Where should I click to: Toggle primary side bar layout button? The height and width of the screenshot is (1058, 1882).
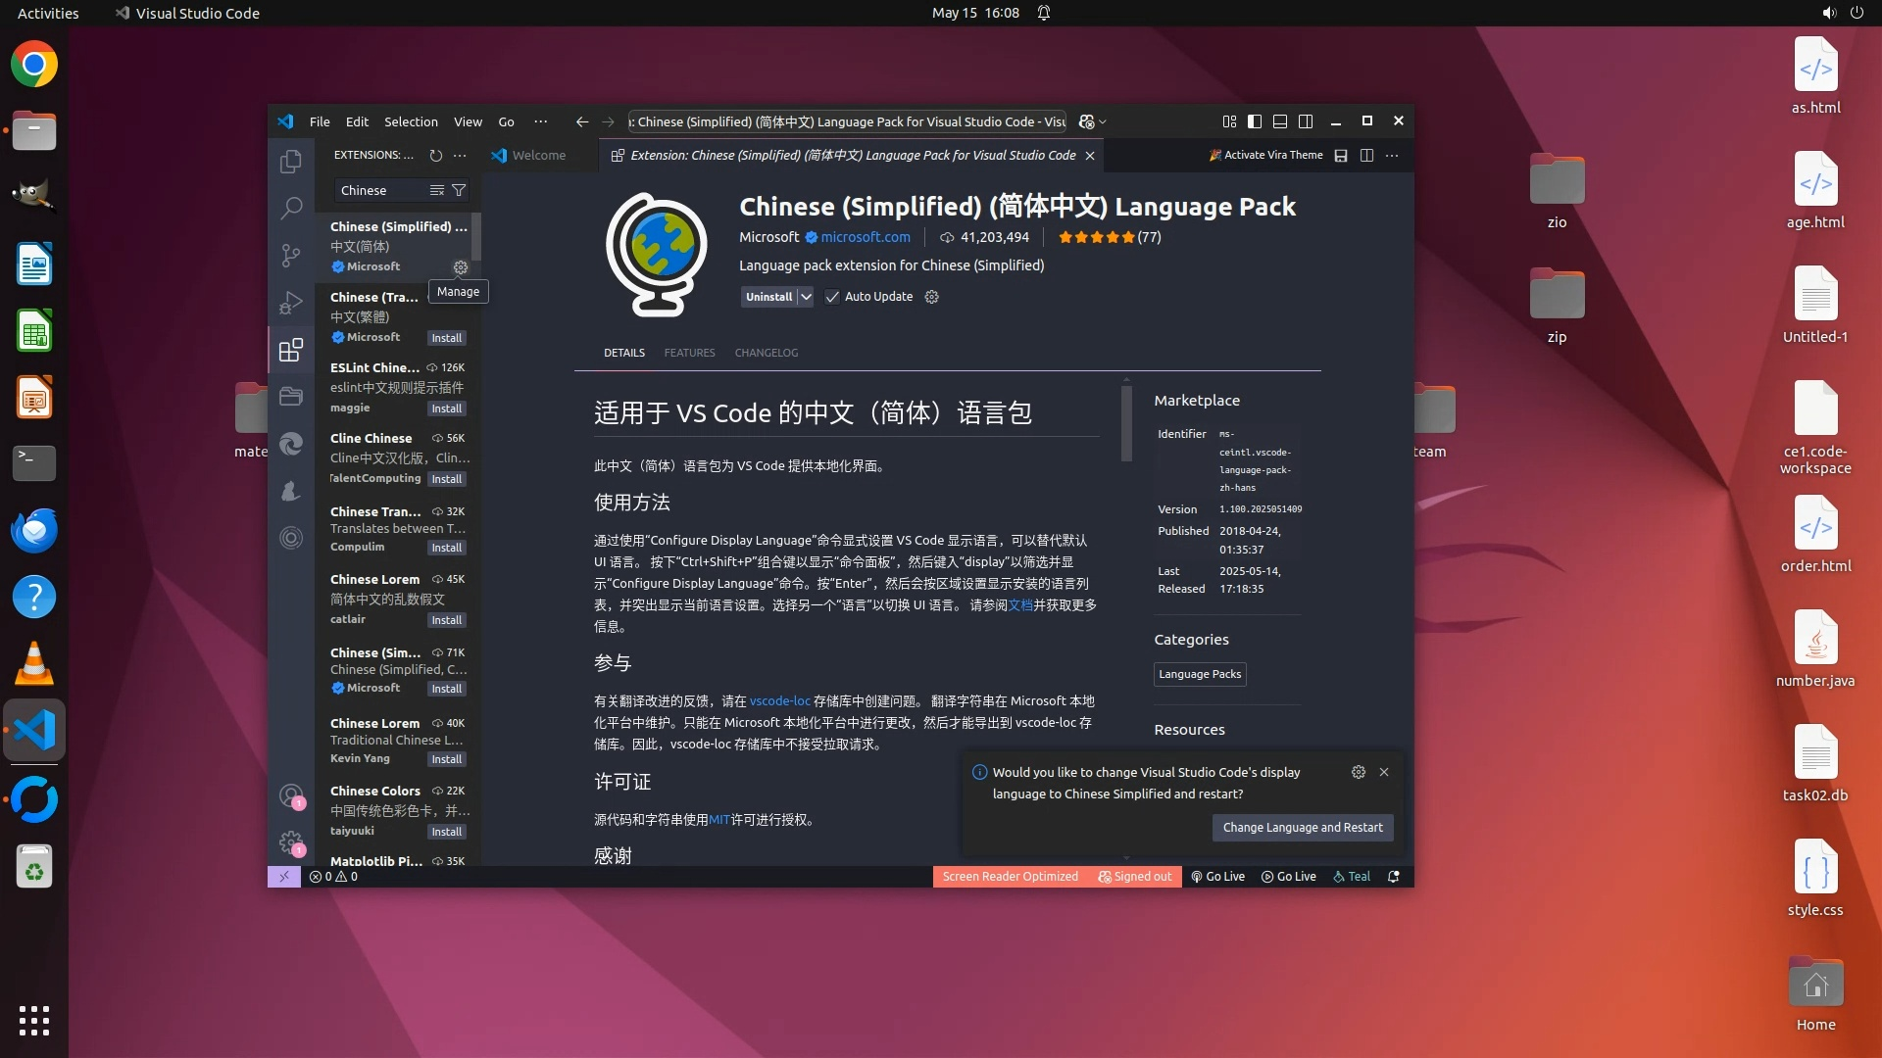pyautogui.click(x=1255, y=121)
